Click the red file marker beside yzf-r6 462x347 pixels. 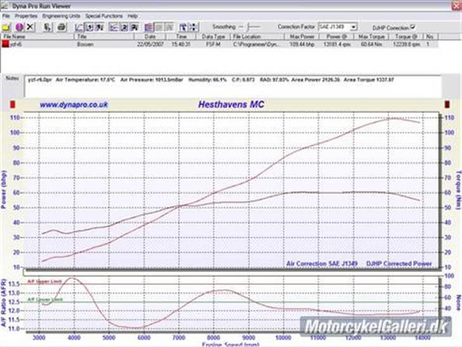[x=5, y=44]
